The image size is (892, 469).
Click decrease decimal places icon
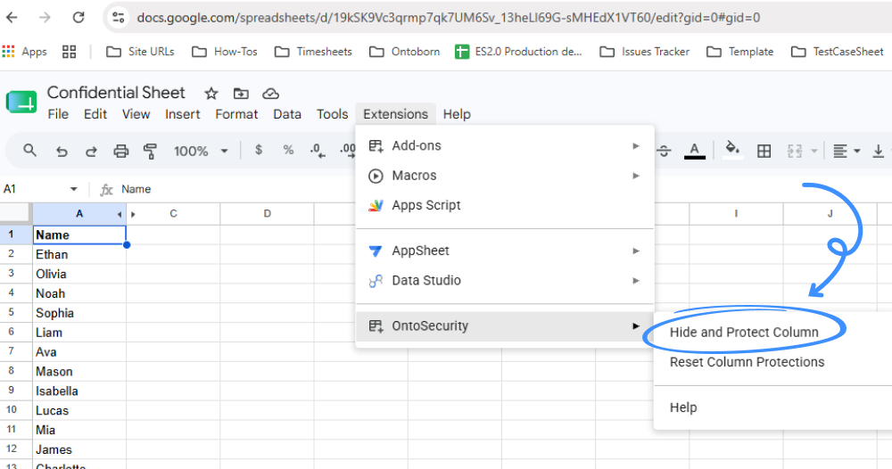tap(318, 151)
